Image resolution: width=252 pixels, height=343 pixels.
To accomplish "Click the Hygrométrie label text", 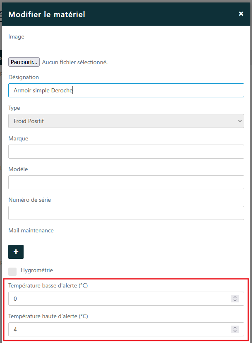I will 37,270.
